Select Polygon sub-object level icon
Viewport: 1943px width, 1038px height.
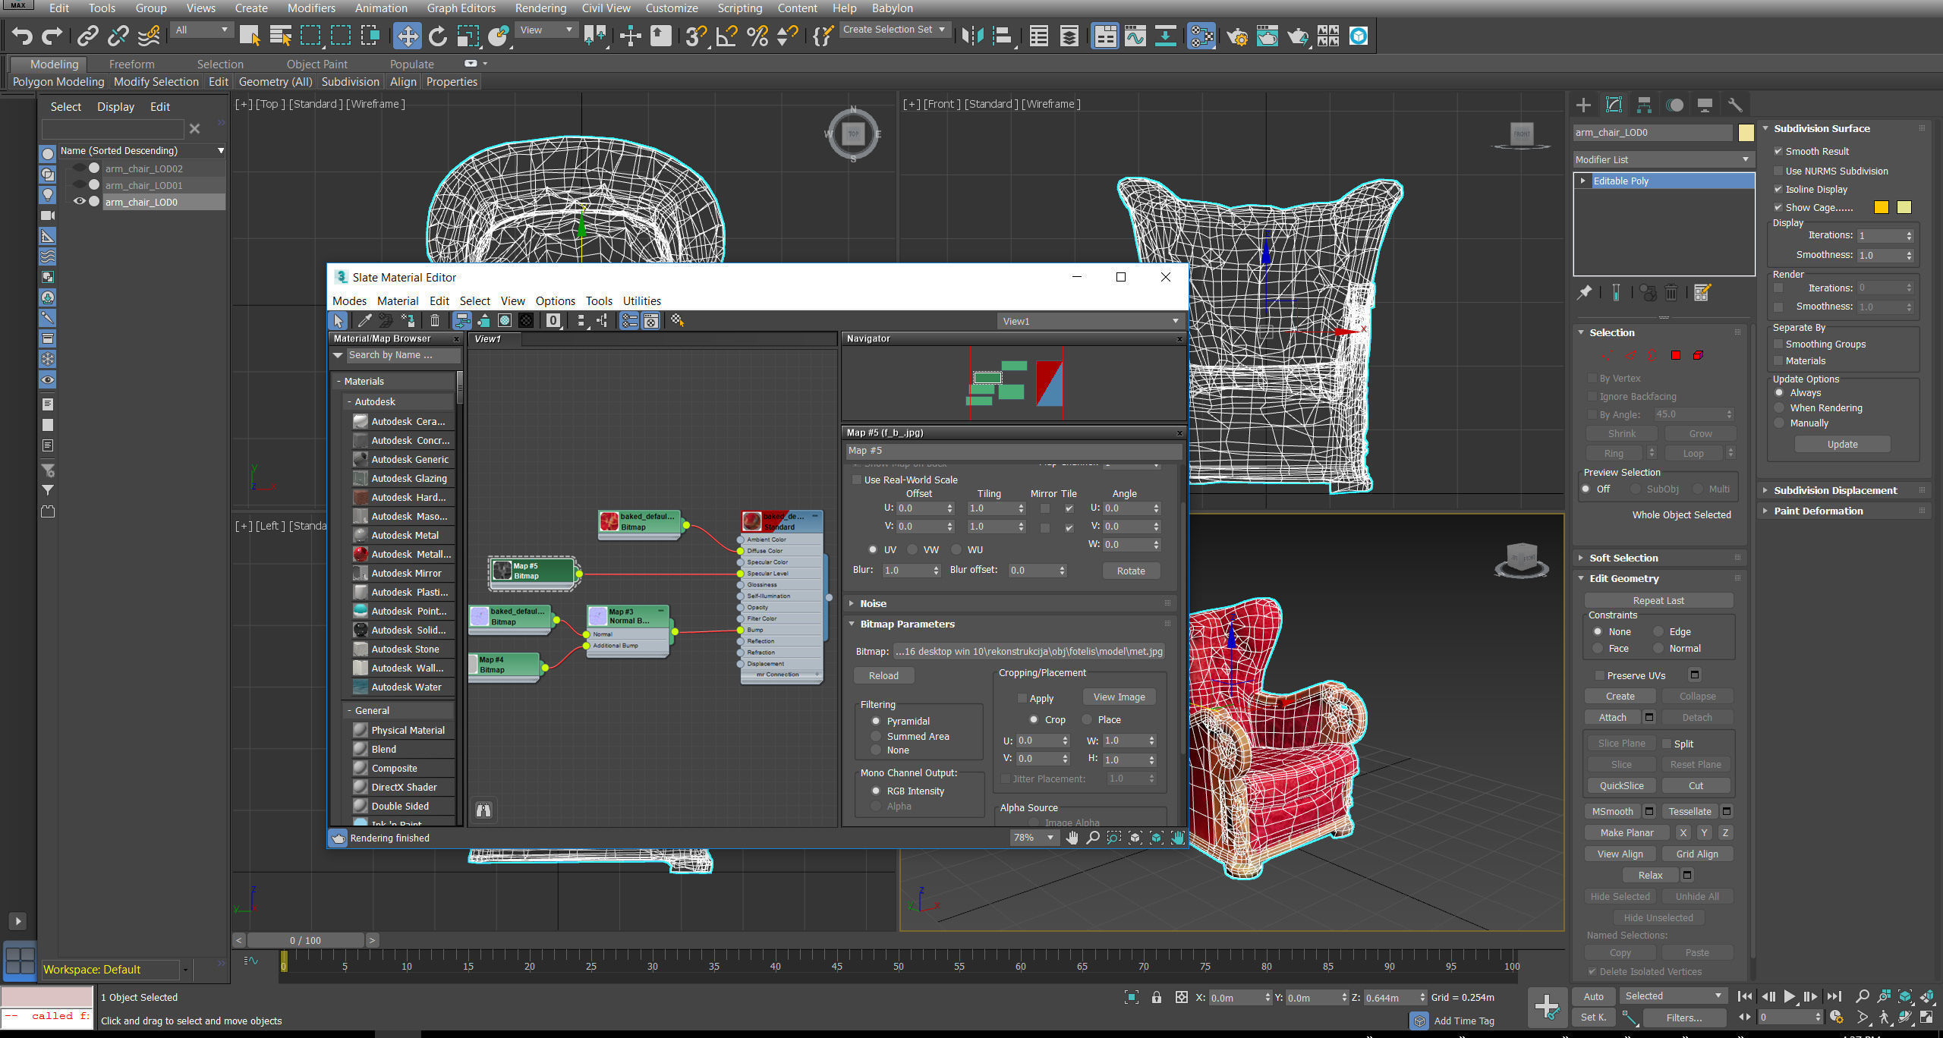click(x=1676, y=355)
